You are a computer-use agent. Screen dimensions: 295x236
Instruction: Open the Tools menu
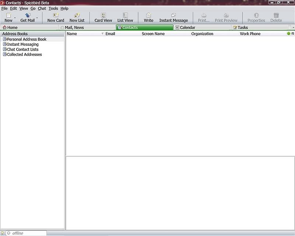(x=53, y=8)
